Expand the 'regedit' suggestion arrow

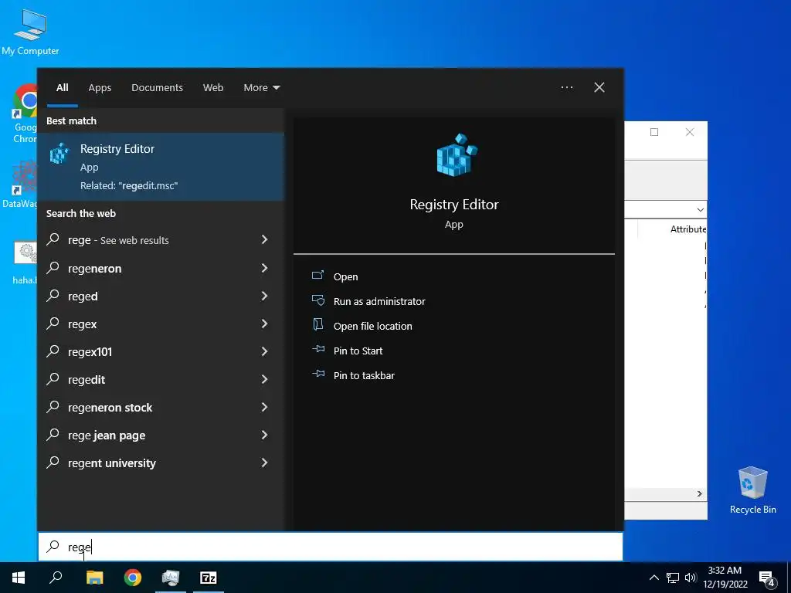click(x=264, y=378)
